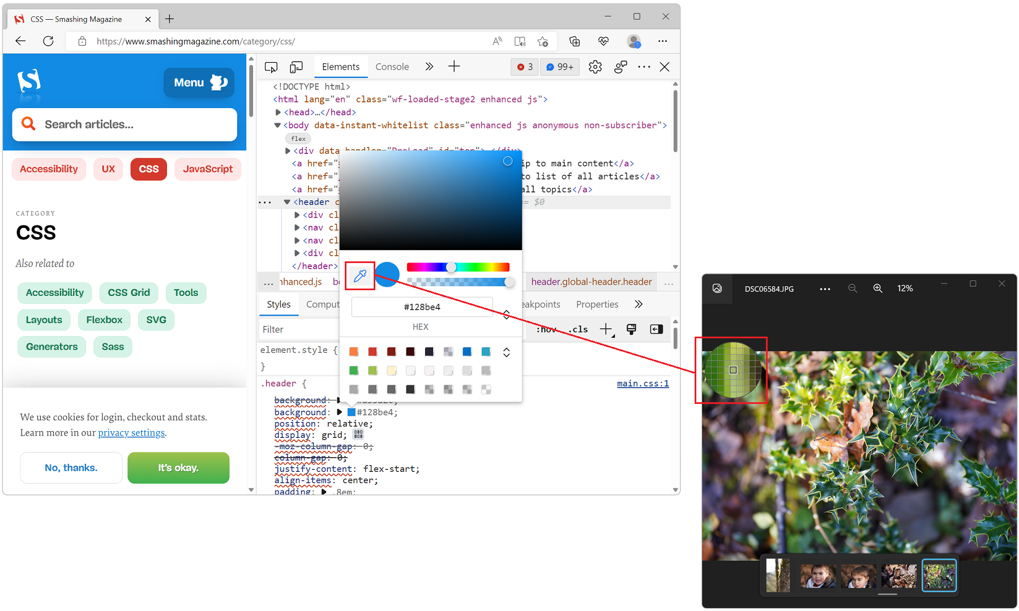Screen dimensions: 1019x611
Task: Switch to the Console tab
Action: (x=392, y=66)
